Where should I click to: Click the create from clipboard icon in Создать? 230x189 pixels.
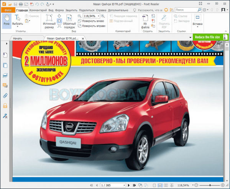point(153,26)
